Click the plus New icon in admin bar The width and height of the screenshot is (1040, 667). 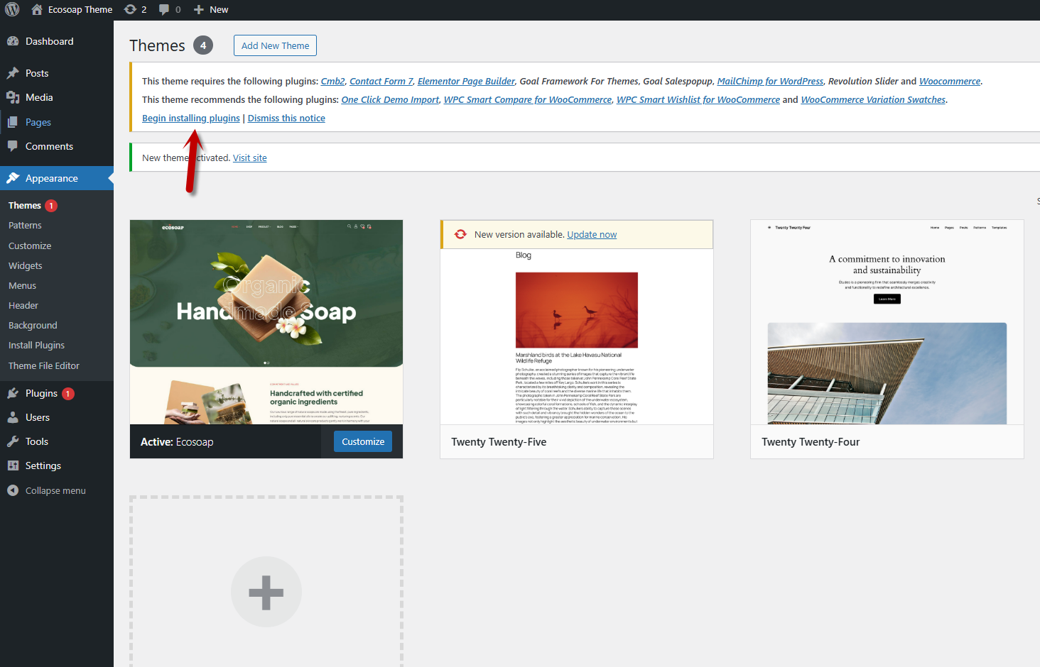point(199,9)
